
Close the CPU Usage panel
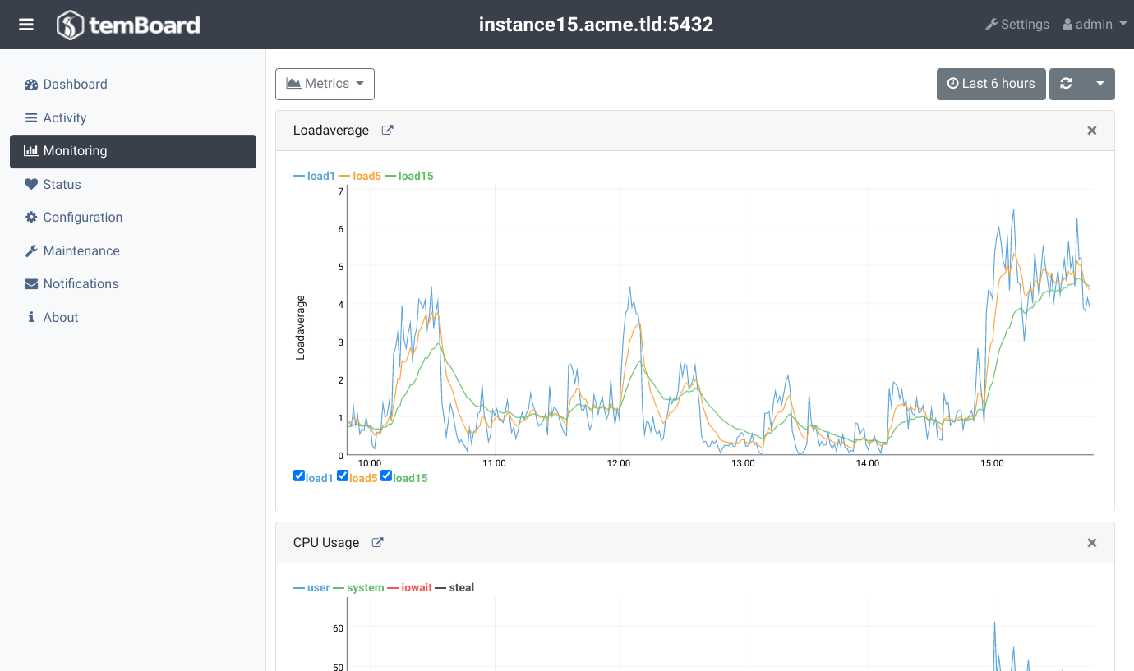(1092, 542)
